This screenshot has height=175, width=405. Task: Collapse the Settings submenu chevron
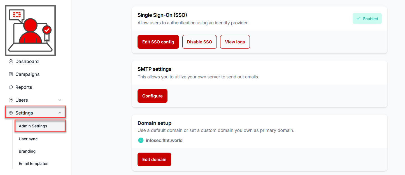click(x=60, y=113)
